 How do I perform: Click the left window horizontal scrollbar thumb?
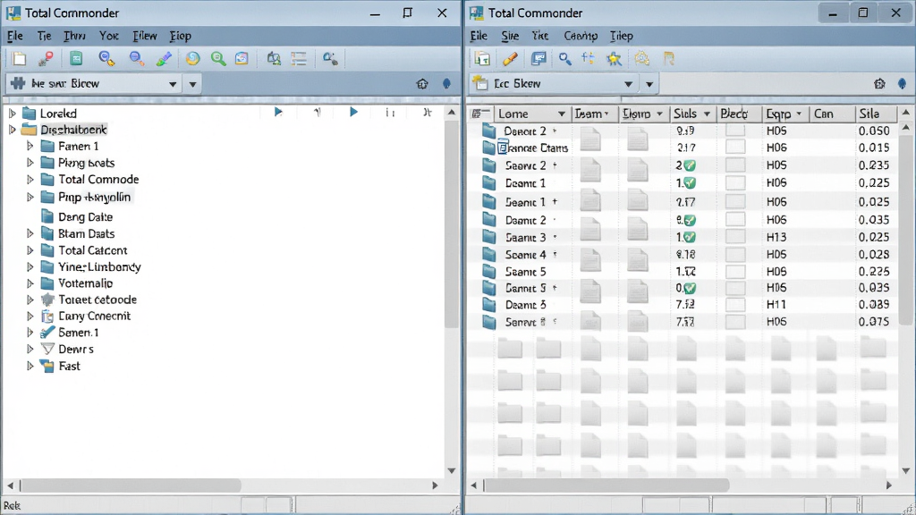(131, 485)
